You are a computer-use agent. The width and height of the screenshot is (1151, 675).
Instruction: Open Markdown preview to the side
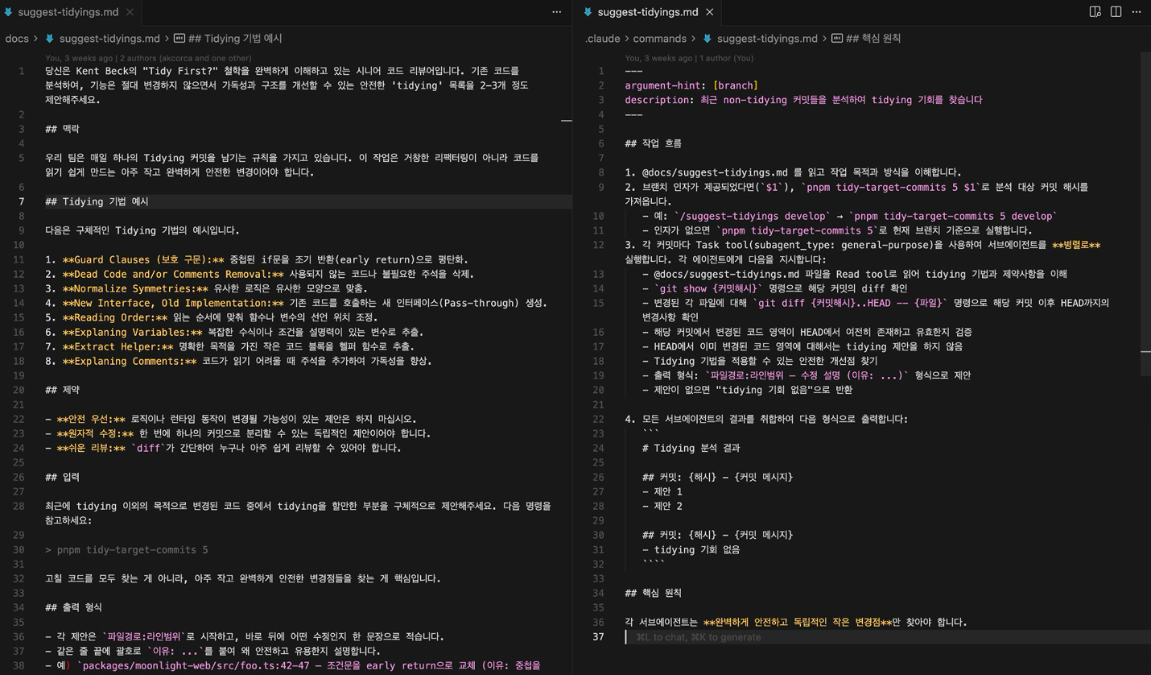click(1095, 12)
